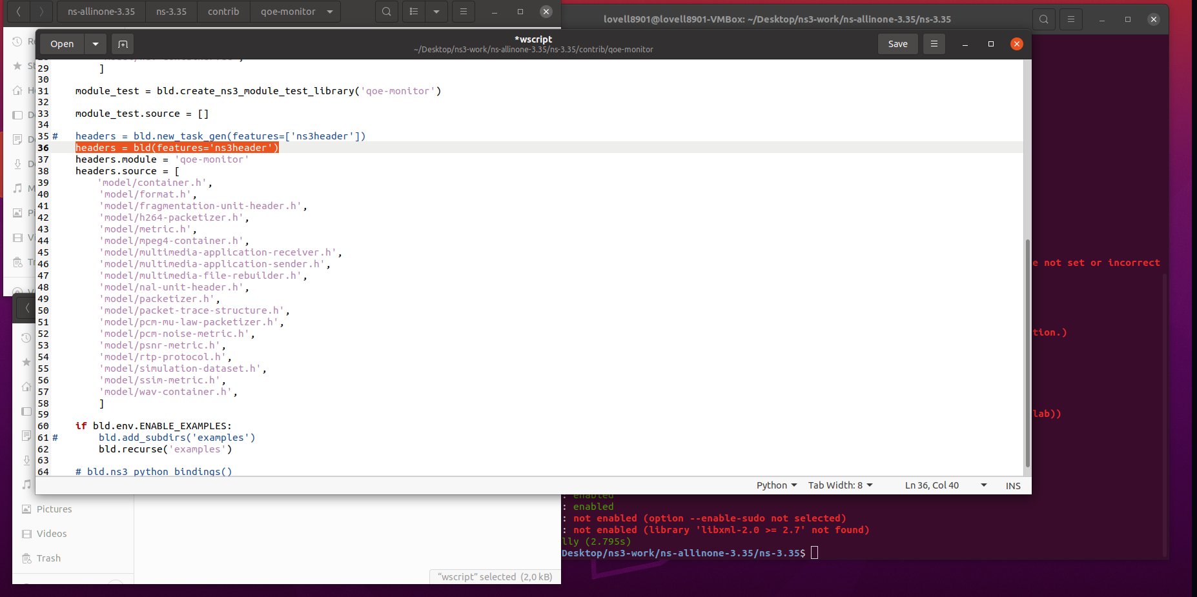Click the Starred star icon in Files sidebar

pyautogui.click(x=17, y=66)
